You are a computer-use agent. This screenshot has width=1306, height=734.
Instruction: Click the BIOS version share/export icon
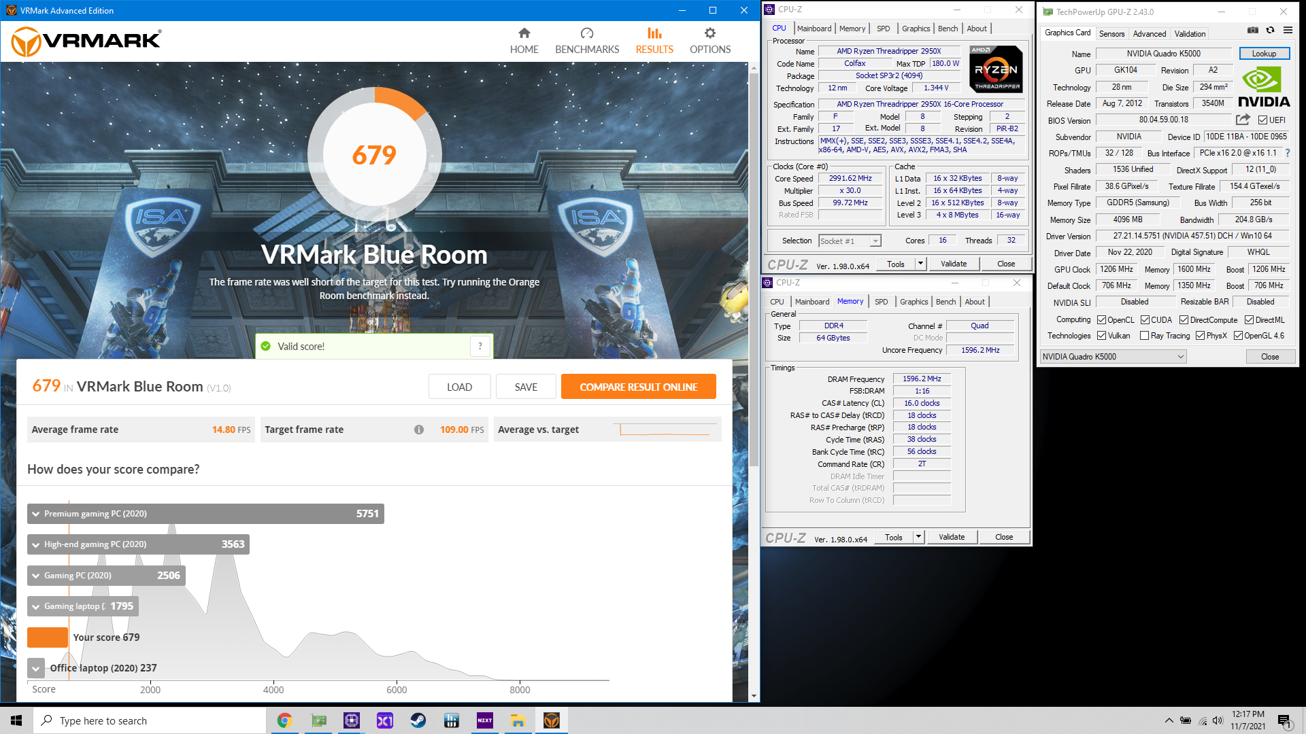[1243, 120]
